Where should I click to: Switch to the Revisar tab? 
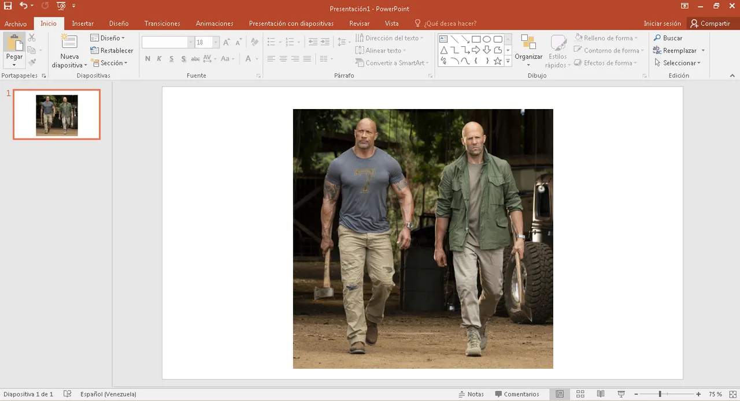[360, 24]
